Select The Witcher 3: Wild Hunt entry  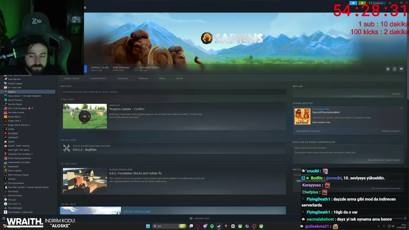coord(20,212)
